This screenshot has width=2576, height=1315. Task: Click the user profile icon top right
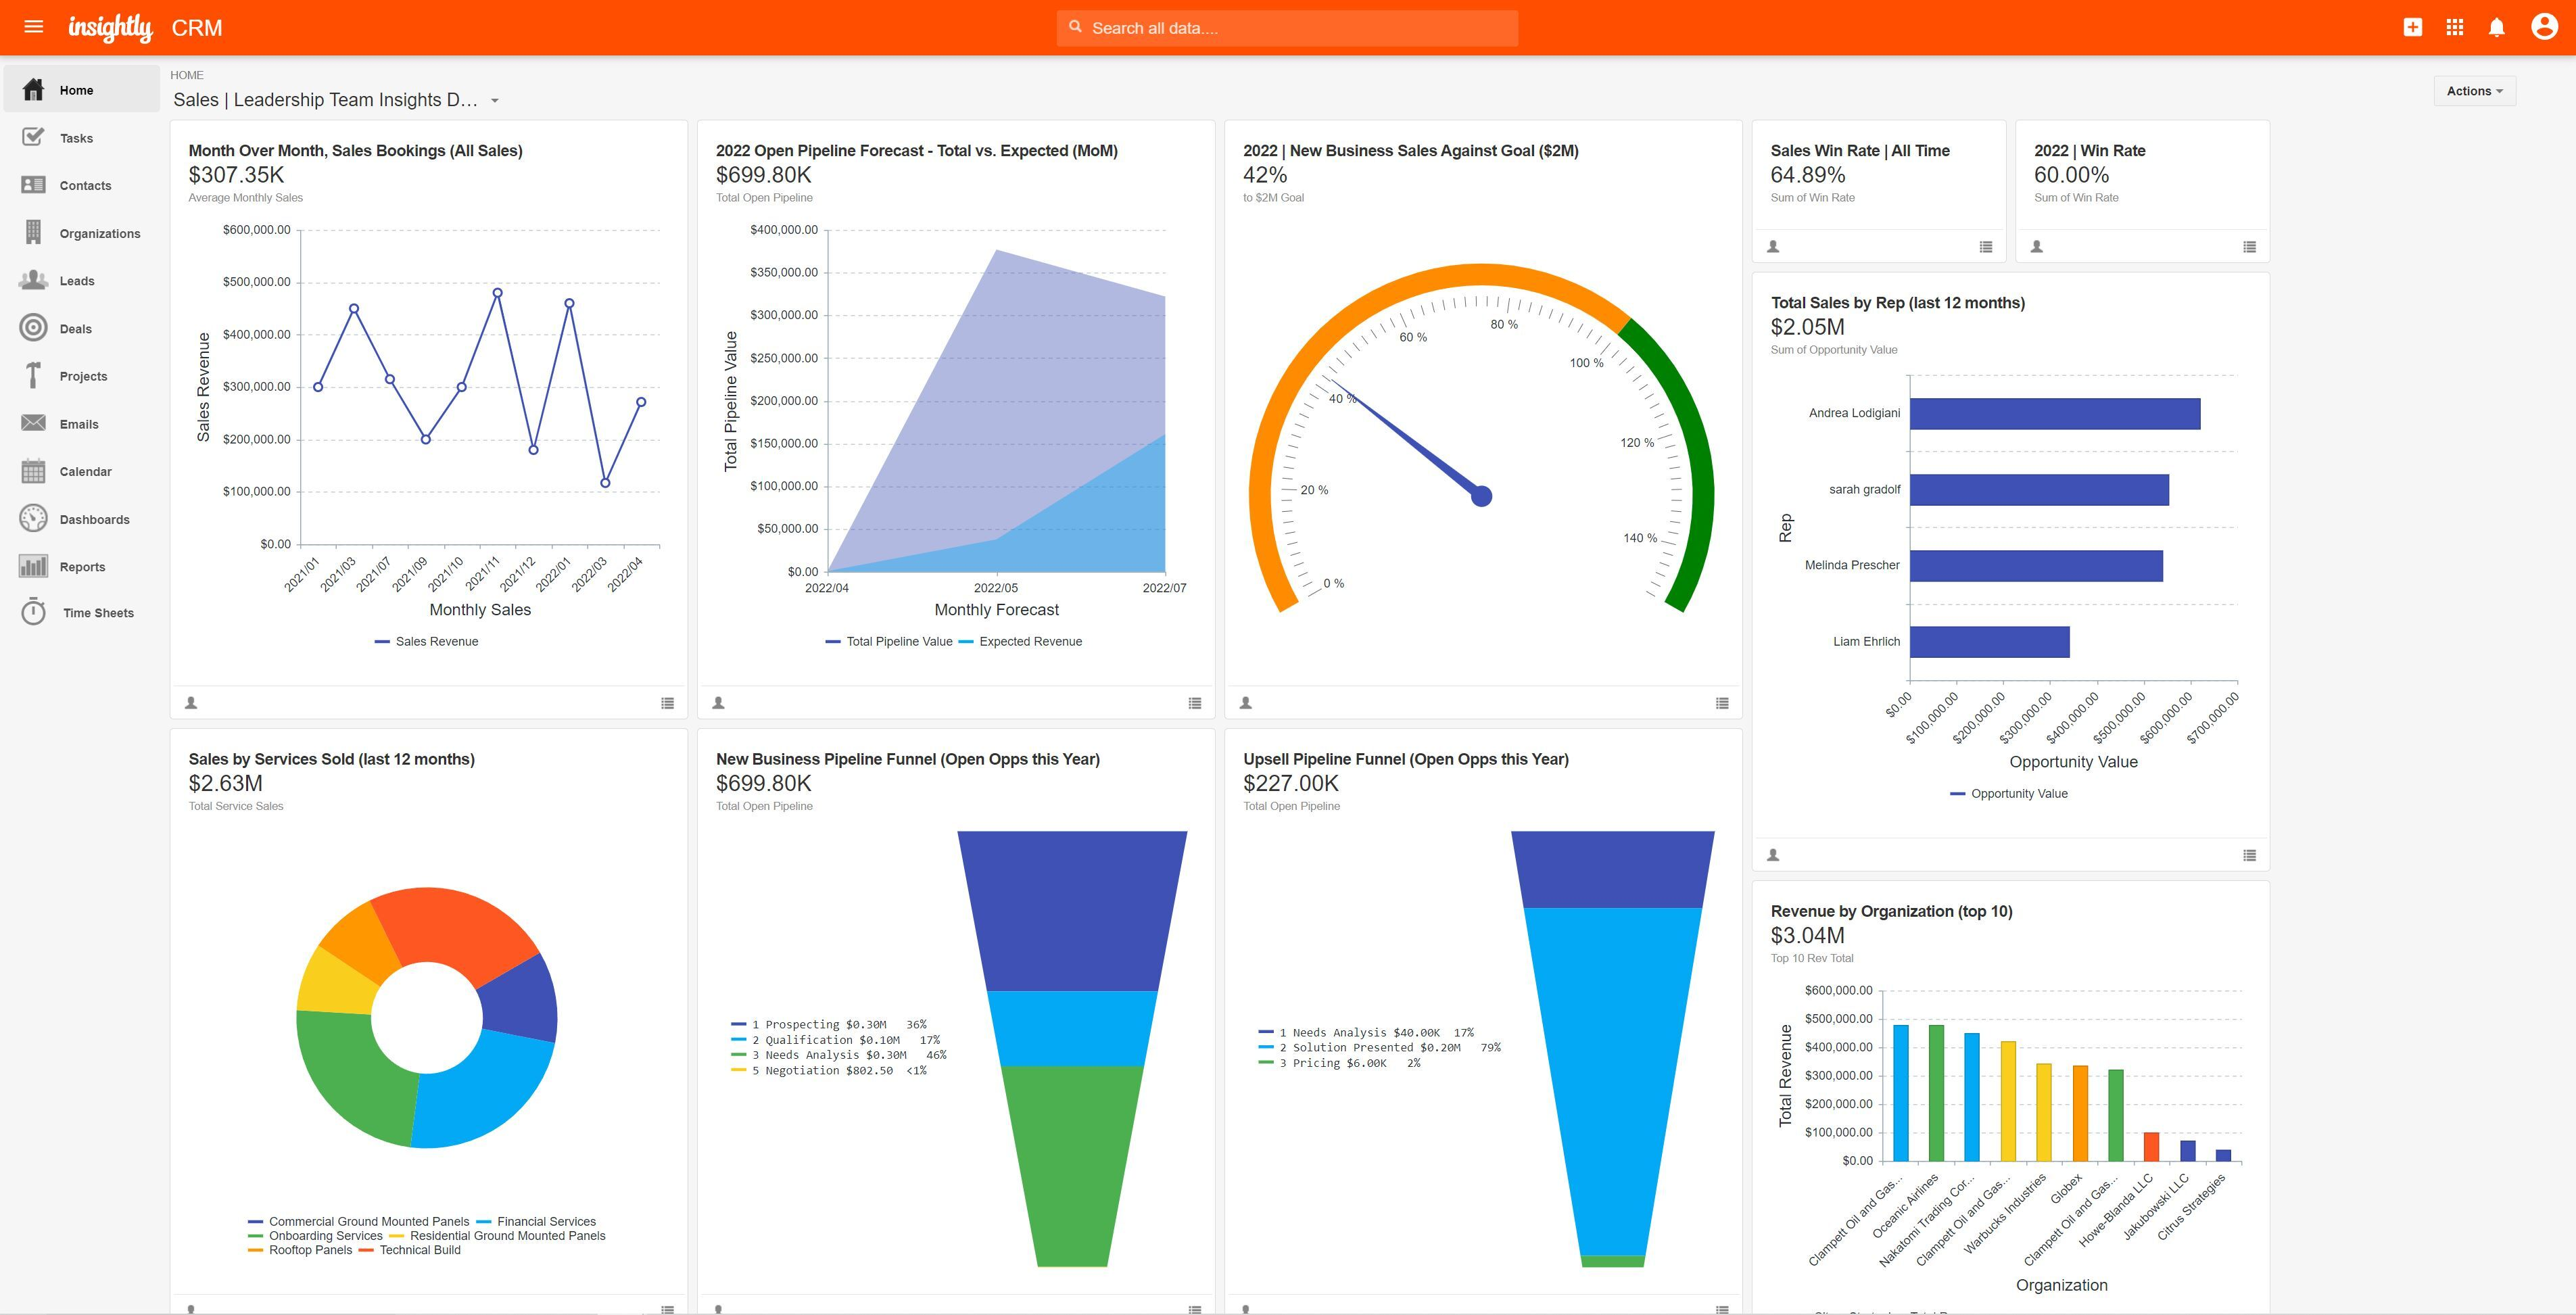coord(2542,27)
